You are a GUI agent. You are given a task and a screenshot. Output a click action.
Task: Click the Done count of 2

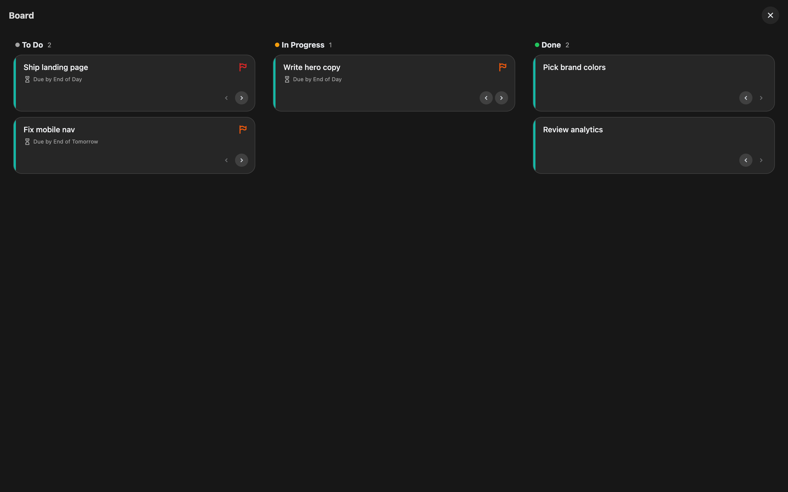point(567,45)
